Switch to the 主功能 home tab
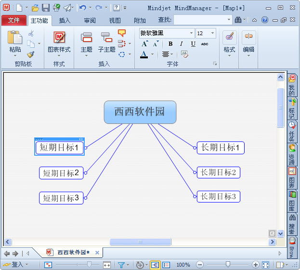Image resolution: width=300 pixels, height=270 pixels. pyautogui.click(x=39, y=21)
